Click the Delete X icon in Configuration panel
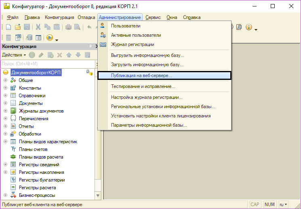 59,55
